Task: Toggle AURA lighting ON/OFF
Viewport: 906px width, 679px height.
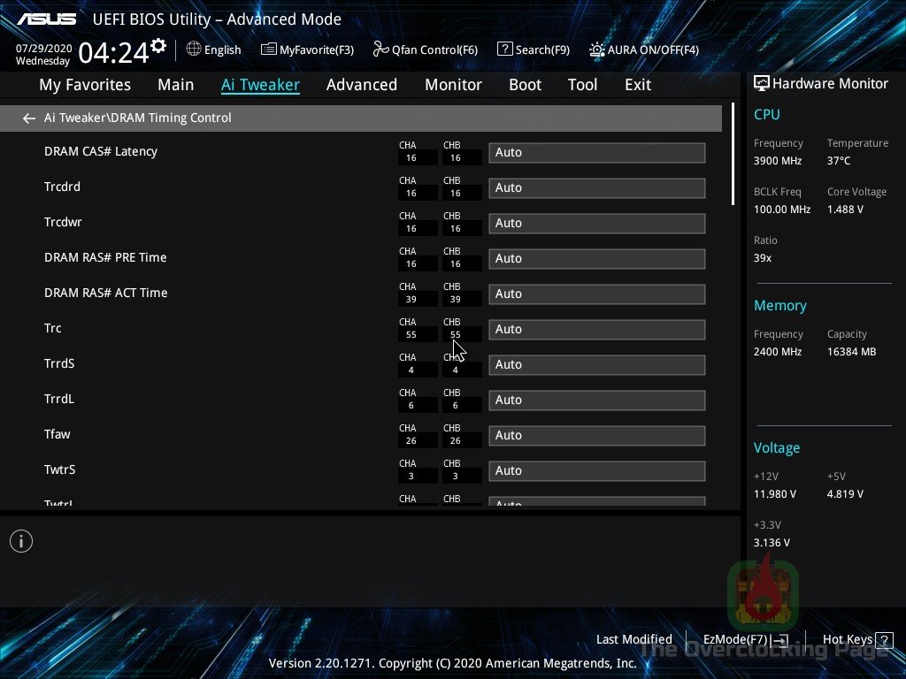Action: click(x=643, y=50)
